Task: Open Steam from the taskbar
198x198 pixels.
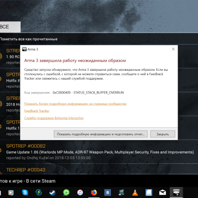Action: click(52, 193)
